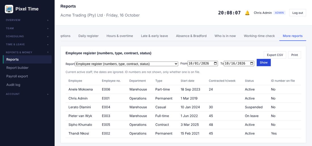This screenshot has width=312, height=146.
Task: Open the Report type dropdown
Action: (x=127, y=64)
